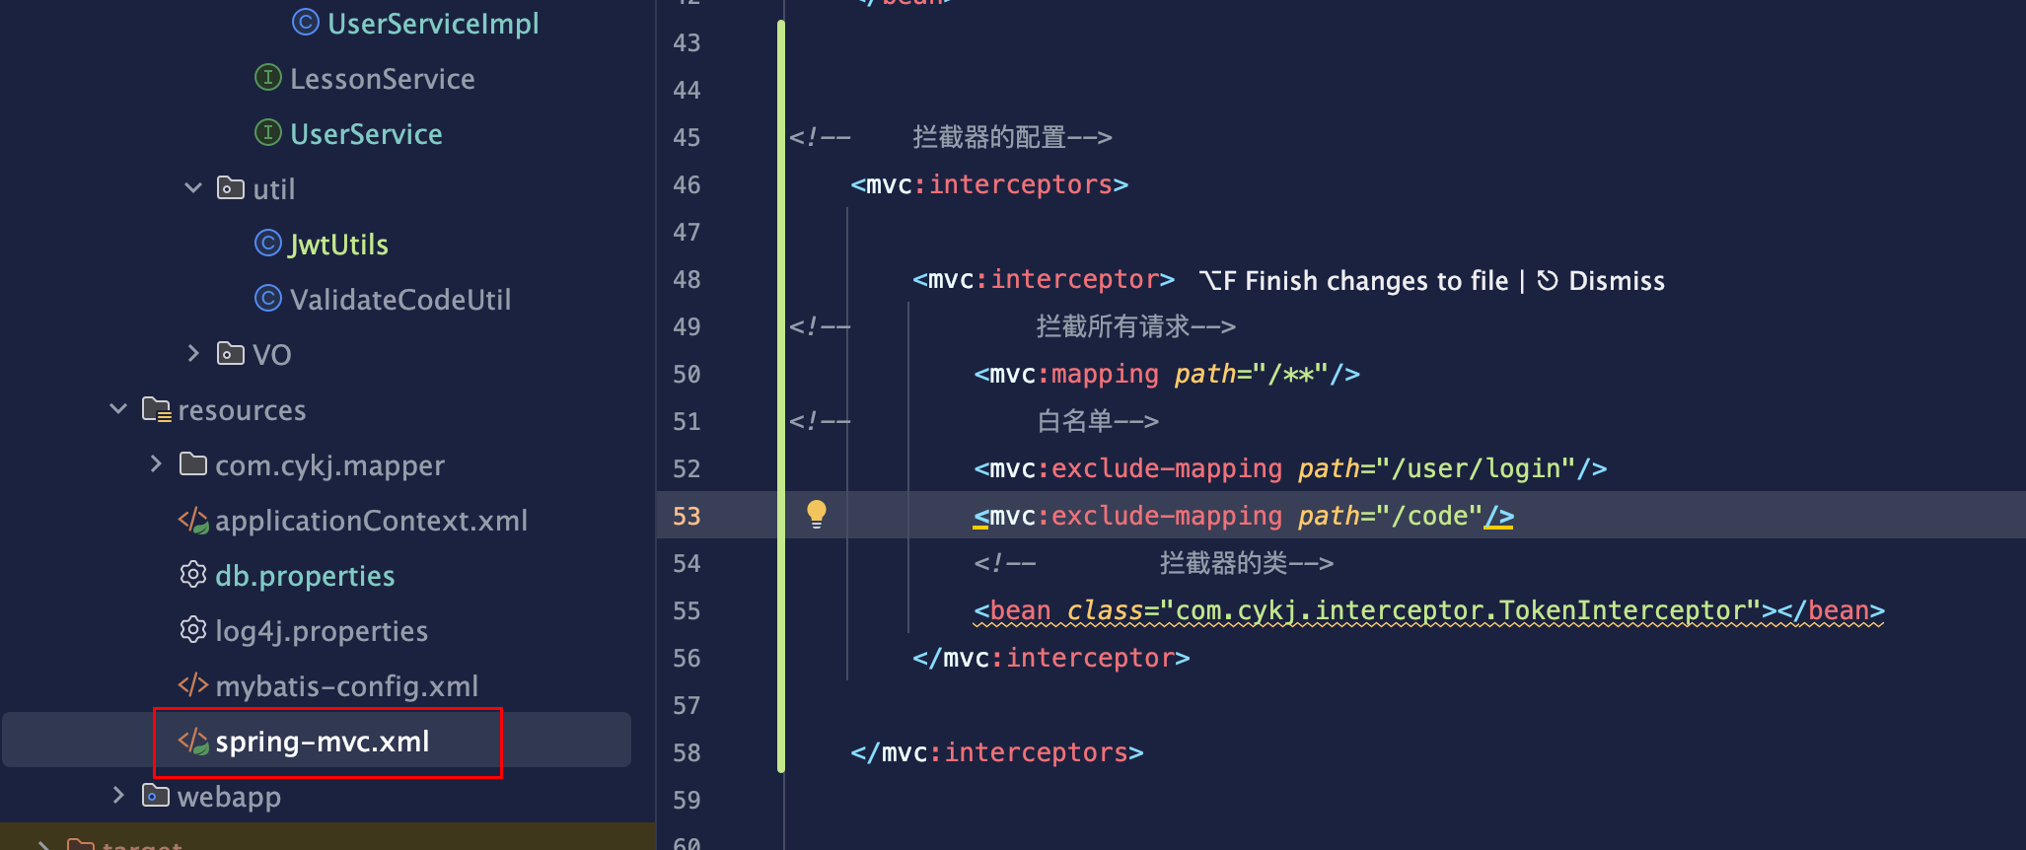Click the TokenInterceptor bean class value
The height and width of the screenshot is (850, 2026).
1462,610
